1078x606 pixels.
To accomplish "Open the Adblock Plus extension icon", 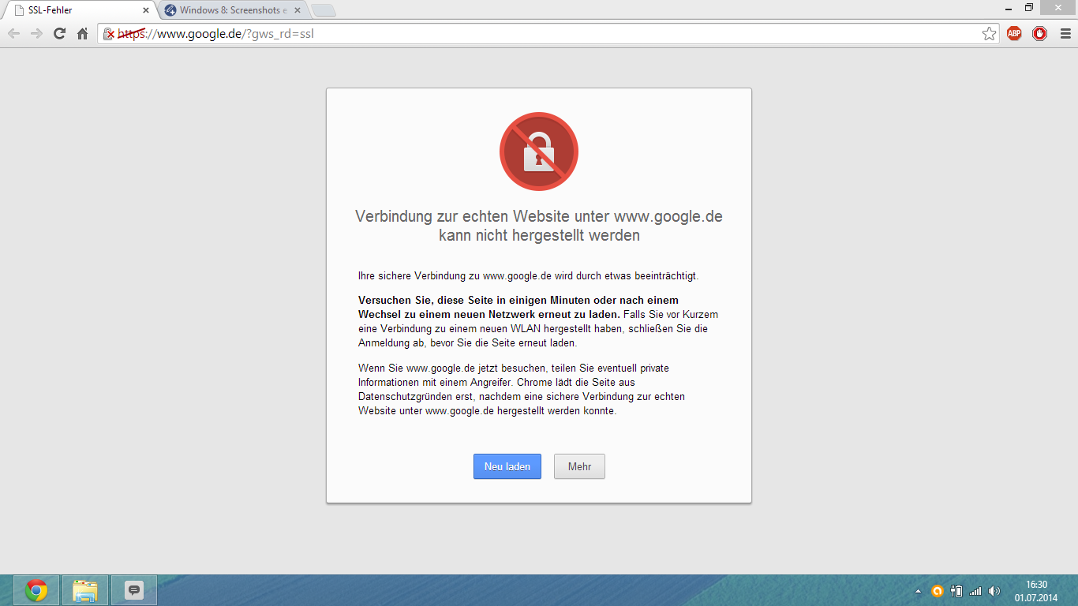I will 1014,34.
